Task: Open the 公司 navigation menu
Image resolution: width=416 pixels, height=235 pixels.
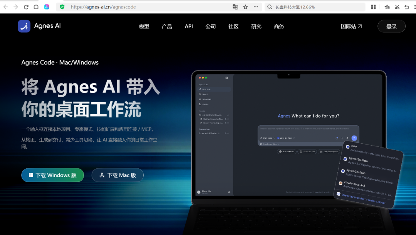Action: [x=211, y=26]
